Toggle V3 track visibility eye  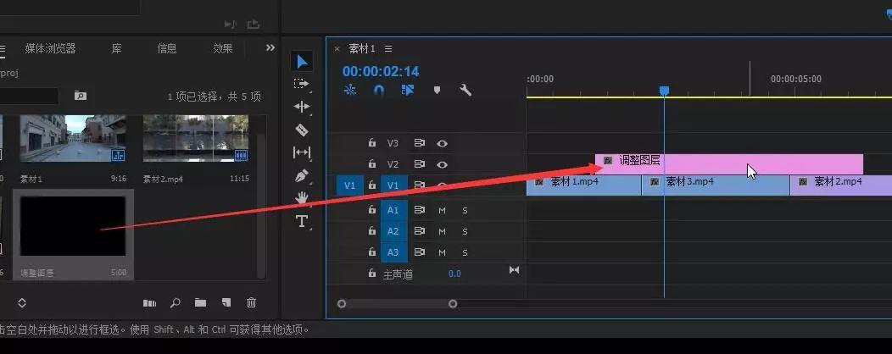[x=442, y=143]
